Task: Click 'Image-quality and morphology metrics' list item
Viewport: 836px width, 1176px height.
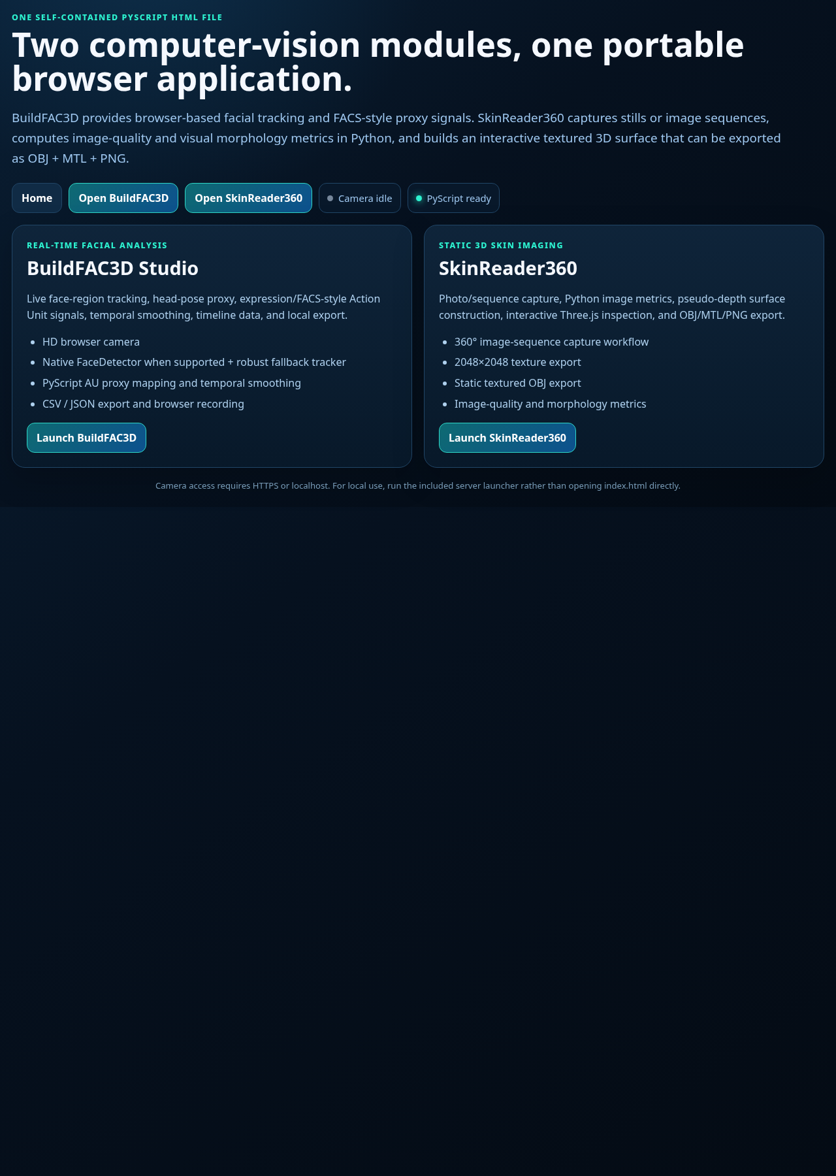Action: coord(550,404)
